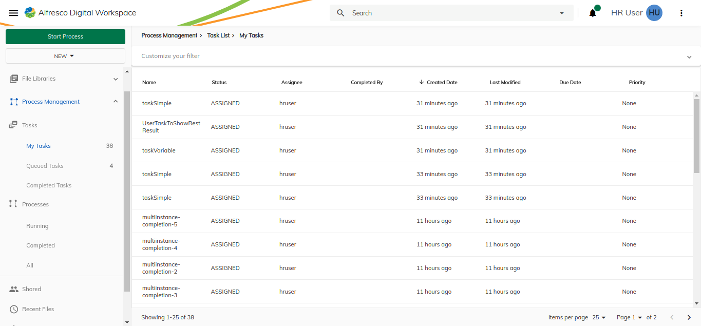Click the Recent Files clock icon
701x326 pixels.
(x=14, y=309)
